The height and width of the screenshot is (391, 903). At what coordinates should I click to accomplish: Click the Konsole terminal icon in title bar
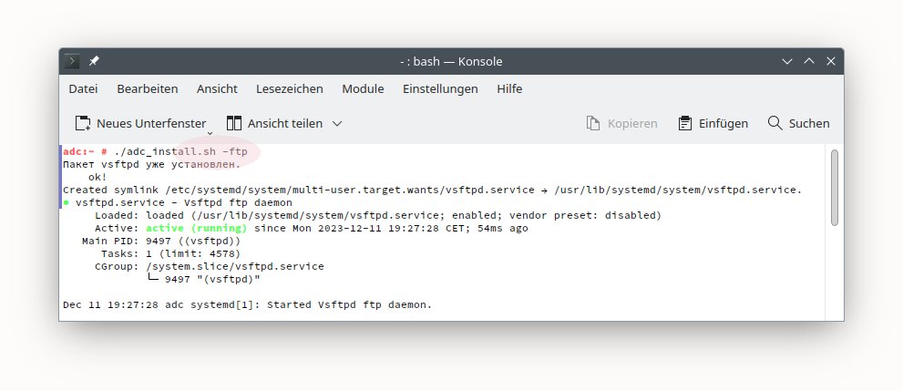pos(72,61)
